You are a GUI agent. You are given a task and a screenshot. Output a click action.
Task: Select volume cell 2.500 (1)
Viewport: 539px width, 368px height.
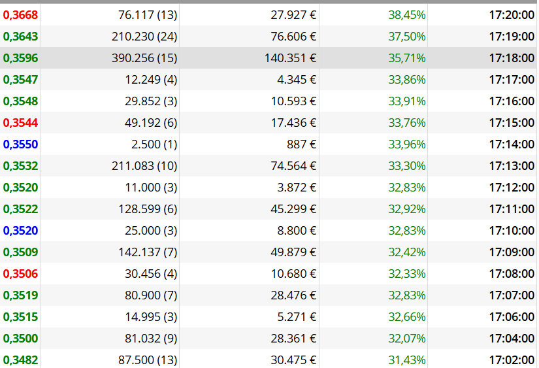tap(154, 144)
